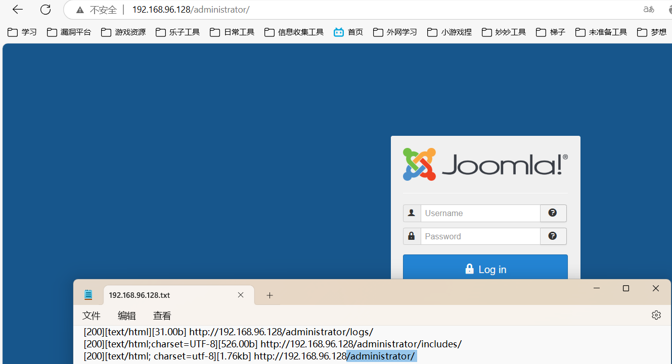Click the Joomla! logo
This screenshot has width=672, height=364.
(485, 164)
